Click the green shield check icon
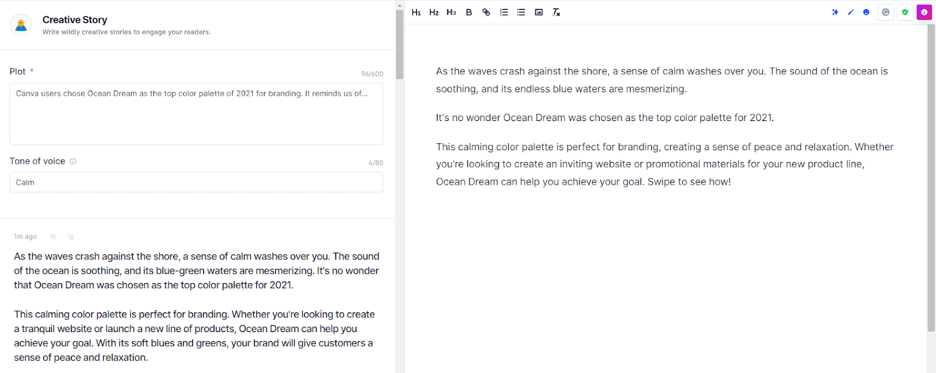 (905, 12)
